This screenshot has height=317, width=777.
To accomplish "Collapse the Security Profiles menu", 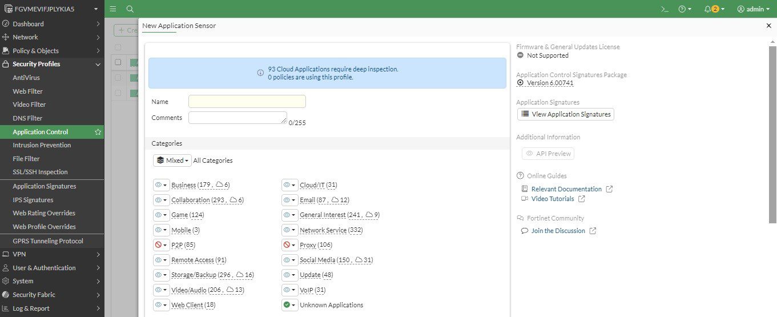I will coord(52,64).
